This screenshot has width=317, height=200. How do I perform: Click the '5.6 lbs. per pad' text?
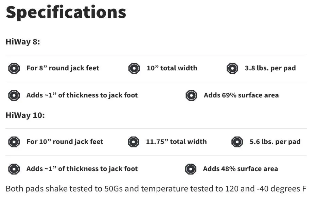275,142
